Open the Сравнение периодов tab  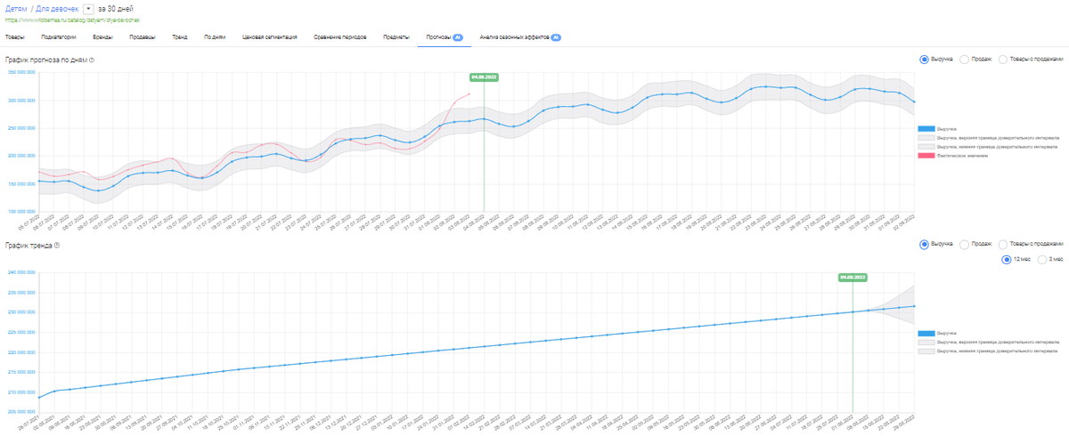pos(342,37)
